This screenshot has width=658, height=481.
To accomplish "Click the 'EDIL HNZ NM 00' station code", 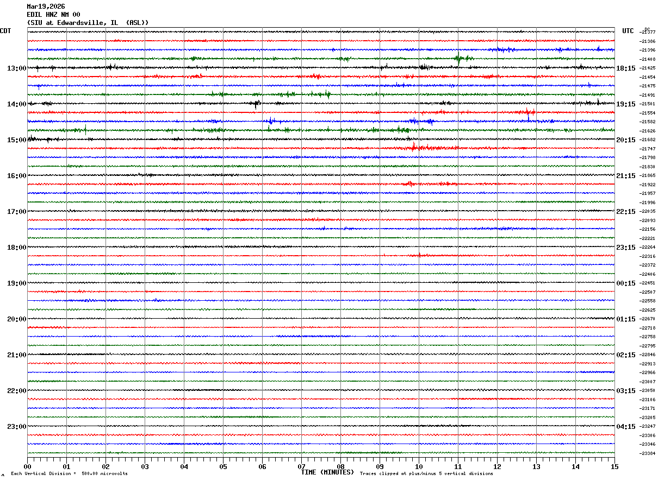I will click(53, 15).
